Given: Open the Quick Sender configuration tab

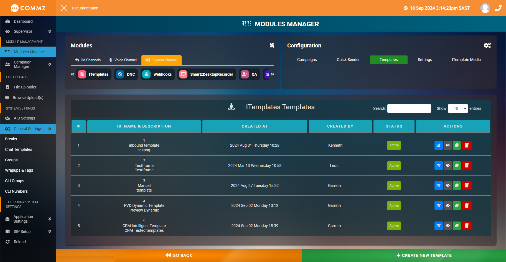Looking at the screenshot, I should point(348,60).
